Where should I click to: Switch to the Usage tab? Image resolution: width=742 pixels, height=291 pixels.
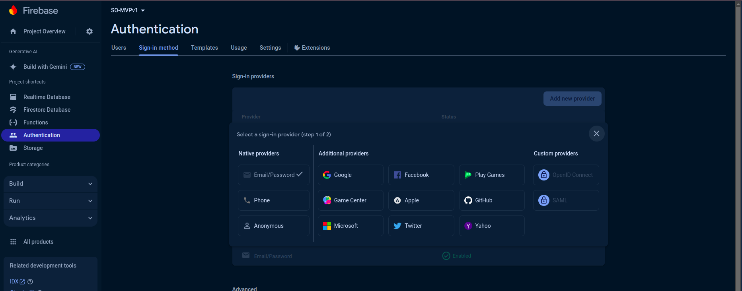pyautogui.click(x=239, y=48)
